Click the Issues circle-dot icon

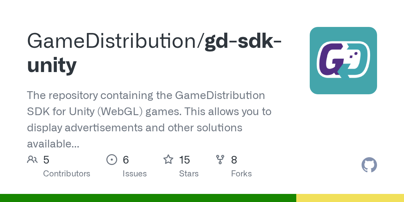(112, 160)
